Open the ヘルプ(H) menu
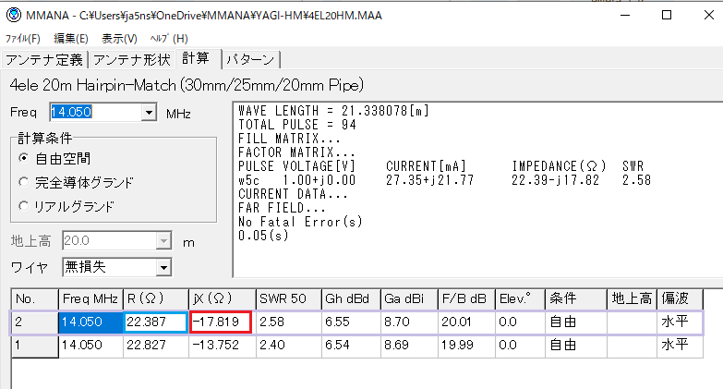The image size is (723, 389). click(x=169, y=39)
